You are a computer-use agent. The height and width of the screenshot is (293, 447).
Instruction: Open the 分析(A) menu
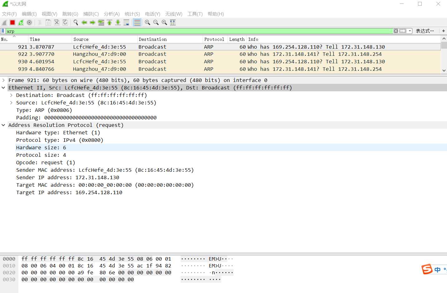click(112, 14)
